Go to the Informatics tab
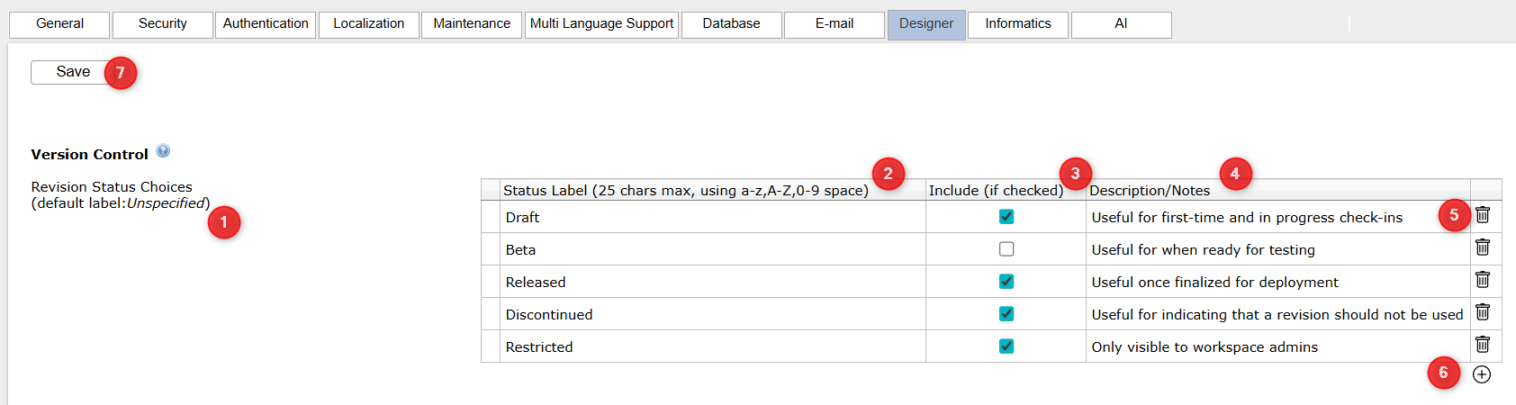 coord(1017,24)
